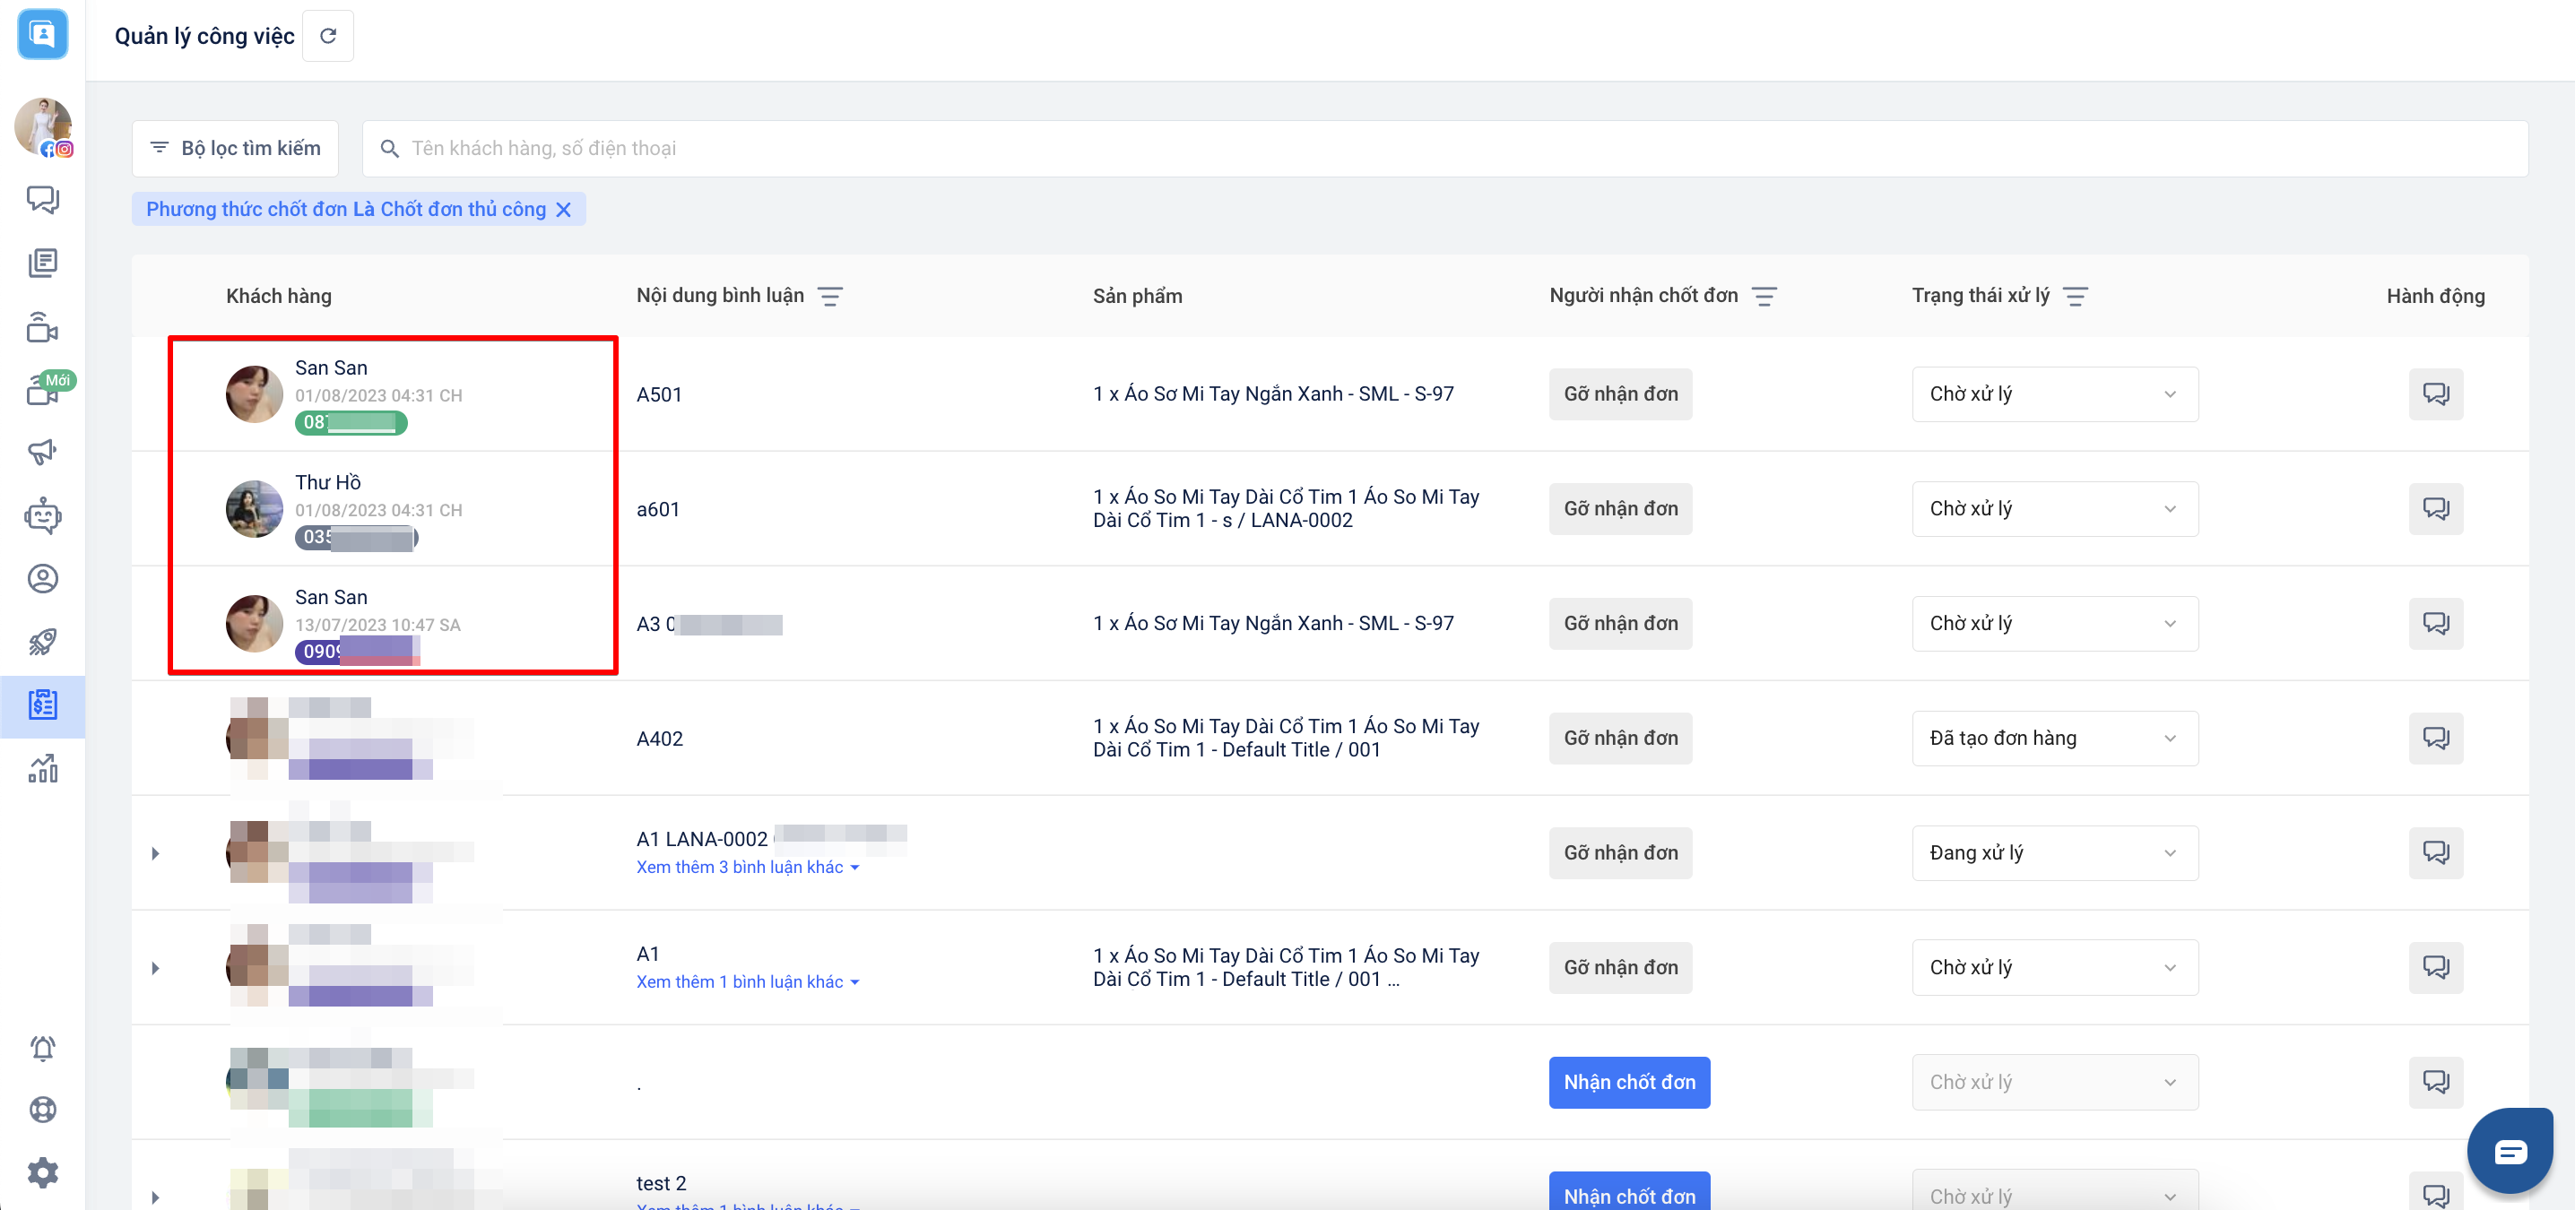This screenshot has height=1210, width=2575.
Task: Open the settings gear in sidebar
Action: [x=42, y=1172]
